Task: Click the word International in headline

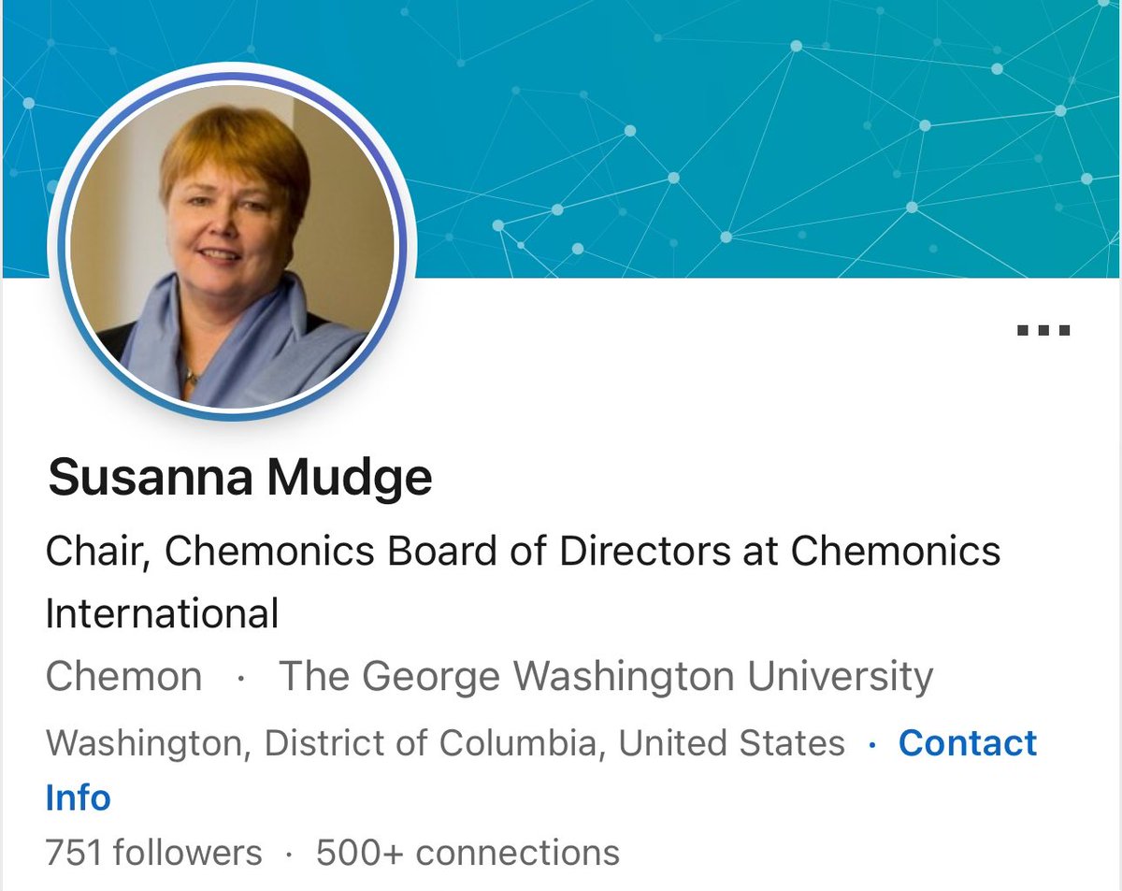Action: point(162,614)
